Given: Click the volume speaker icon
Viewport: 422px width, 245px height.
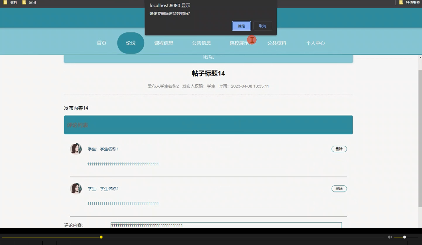Looking at the screenshot, I should [389, 237].
